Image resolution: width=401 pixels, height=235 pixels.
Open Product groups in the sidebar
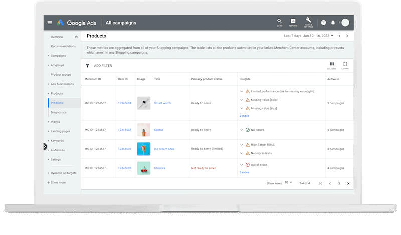tap(61, 75)
